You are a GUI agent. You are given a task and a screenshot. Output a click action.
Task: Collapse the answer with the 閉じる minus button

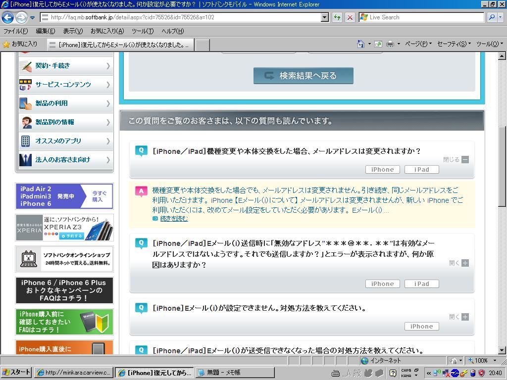tap(465, 159)
